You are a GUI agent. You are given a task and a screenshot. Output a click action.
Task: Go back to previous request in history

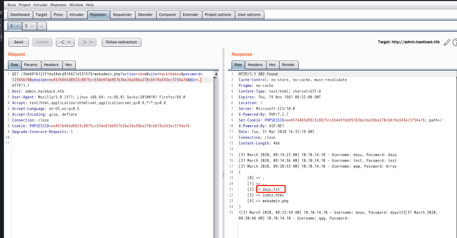pos(62,42)
